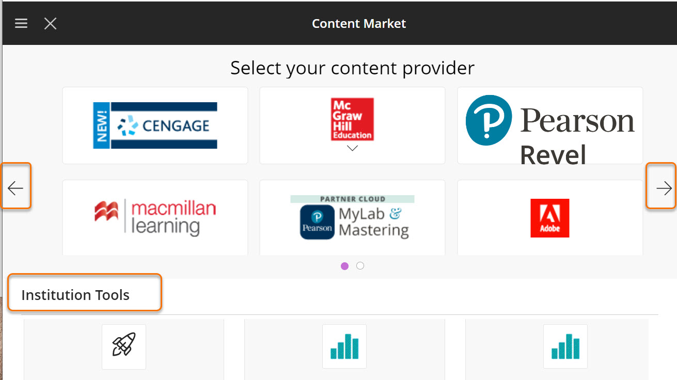Screen dimensions: 677x380
Task: Close the Content Market panel
Action: pos(50,23)
